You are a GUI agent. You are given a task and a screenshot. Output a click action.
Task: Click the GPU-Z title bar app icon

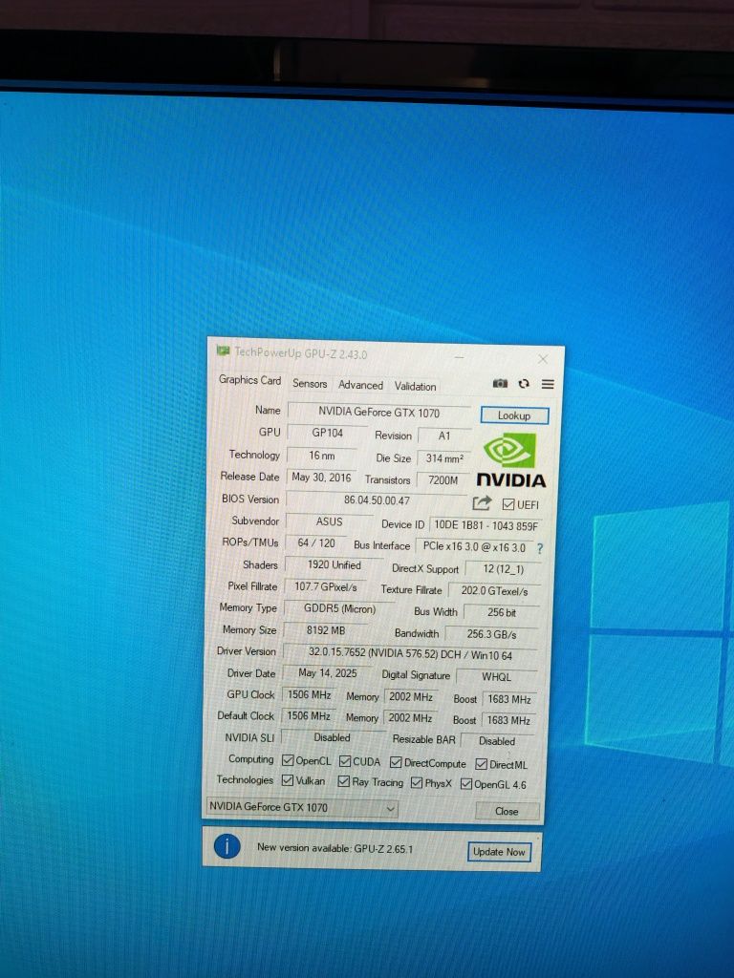pyautogui.click(x=223, y=351)
